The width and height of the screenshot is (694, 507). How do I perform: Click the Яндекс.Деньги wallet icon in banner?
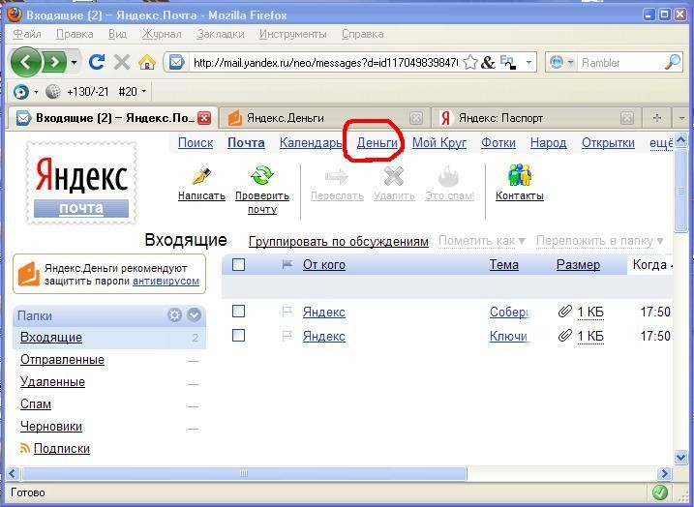point(29,274)
